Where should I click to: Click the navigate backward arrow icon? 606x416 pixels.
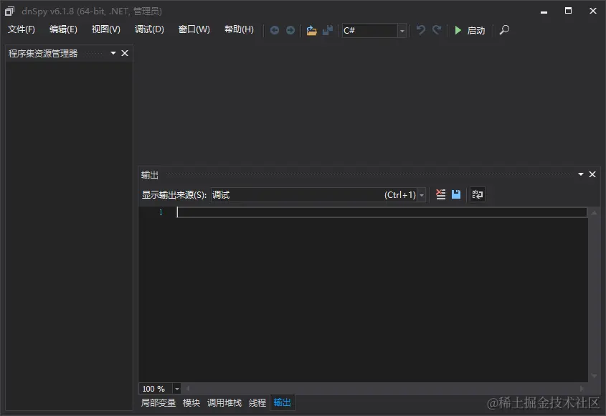pyautogui.click(x=275, y=30)
